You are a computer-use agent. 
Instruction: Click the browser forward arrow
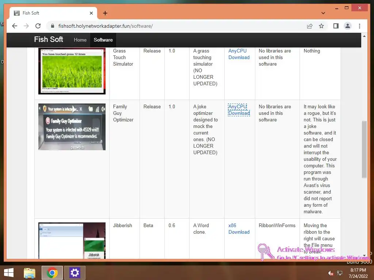pyautogui.click(x=26, y=26)
